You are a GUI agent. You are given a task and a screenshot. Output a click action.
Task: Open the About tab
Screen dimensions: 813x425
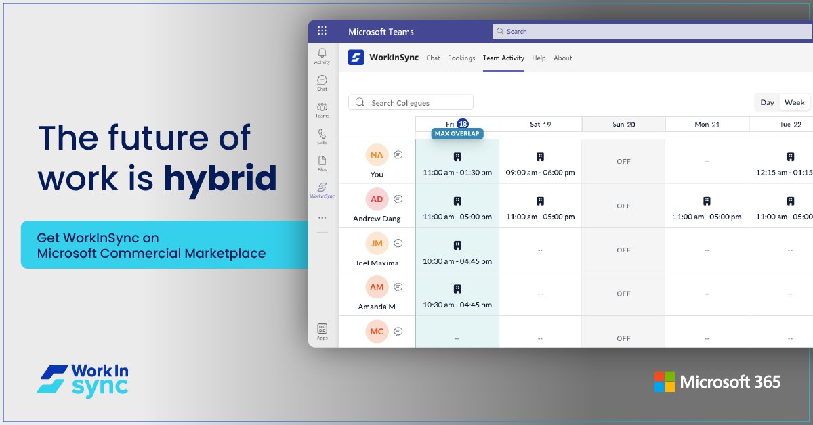pyautogui.click(x=563, y=58)
